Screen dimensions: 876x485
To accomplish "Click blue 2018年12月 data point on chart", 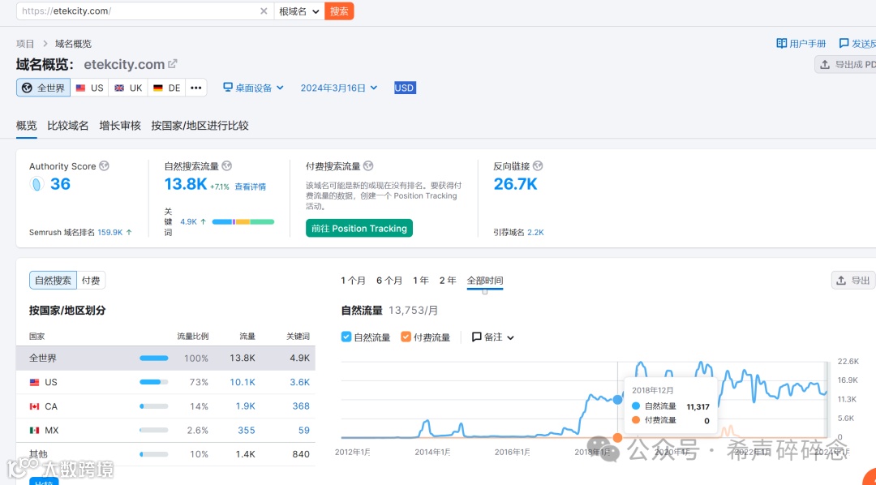I will (x=617, y=400).
